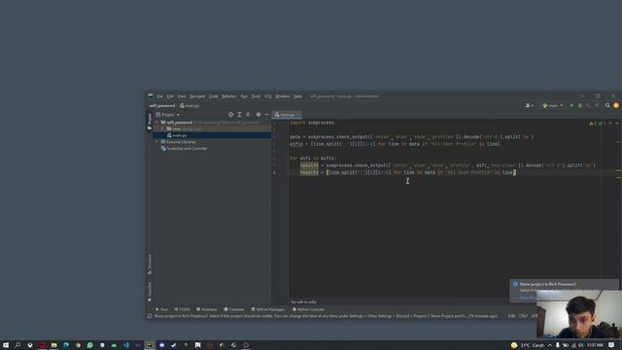Hide the Project panel with minus icon
The image size is (622, 350).
(266, 115)
